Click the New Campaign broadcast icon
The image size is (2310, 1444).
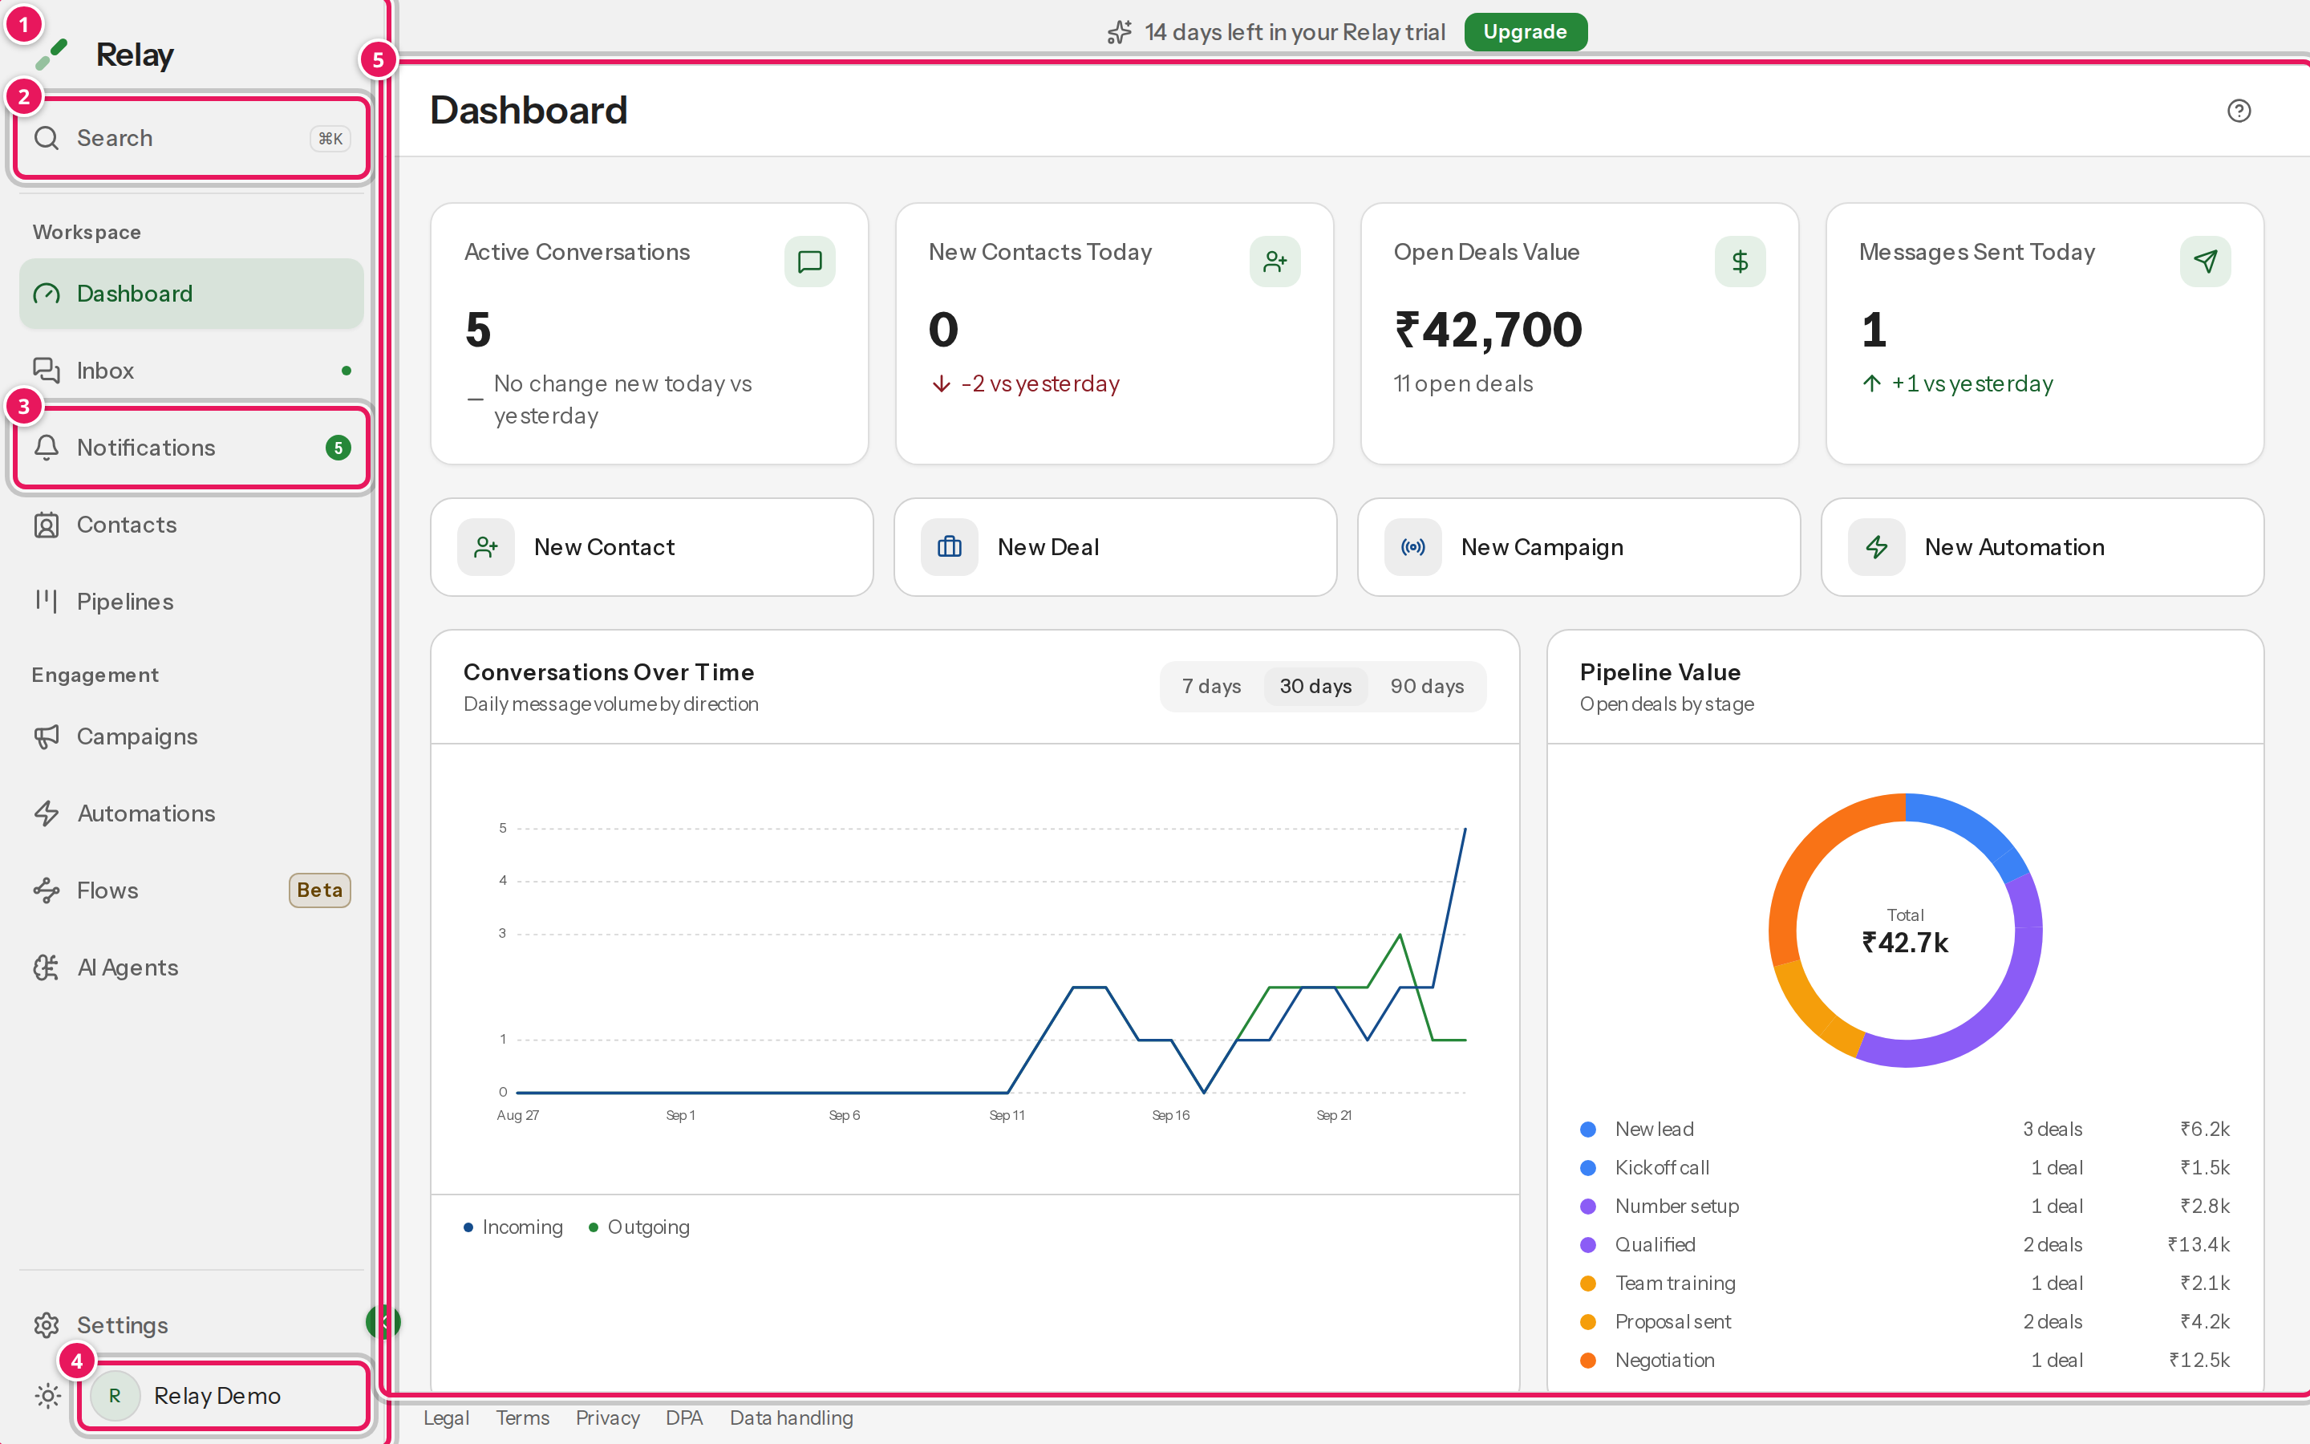[x=1414, y=547]
